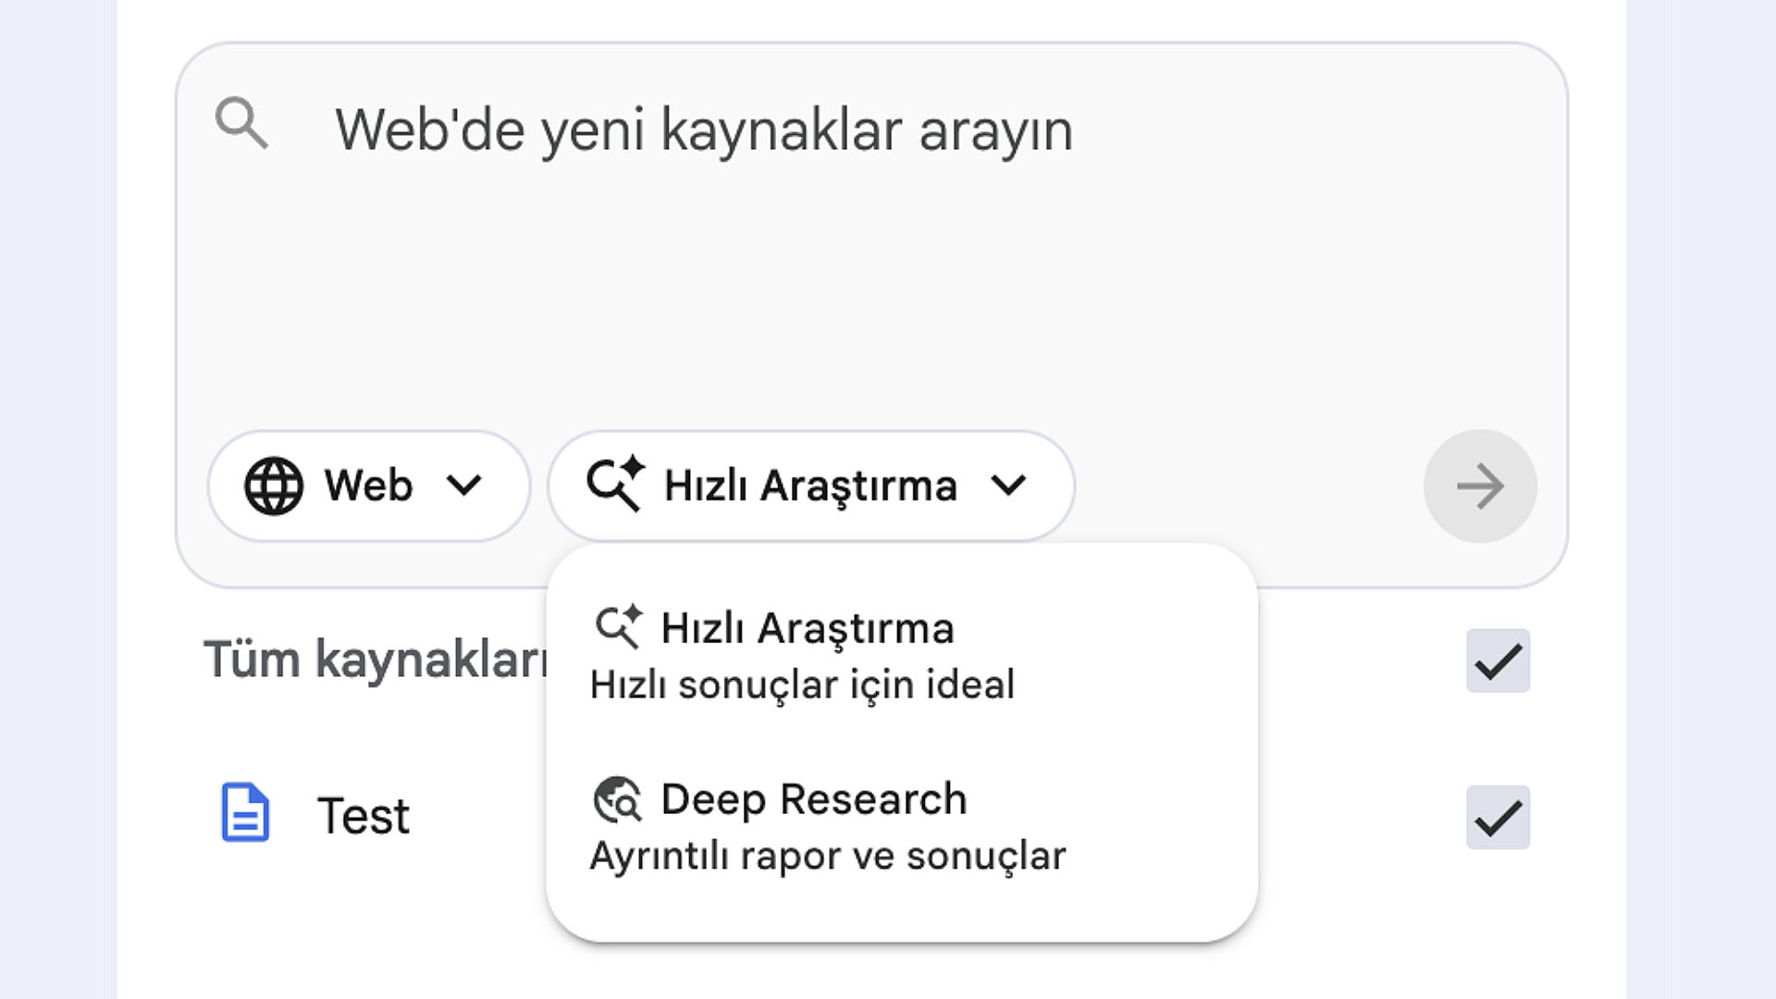
Task: Expand the Web source type chevron
Action: tap(463, 485)
